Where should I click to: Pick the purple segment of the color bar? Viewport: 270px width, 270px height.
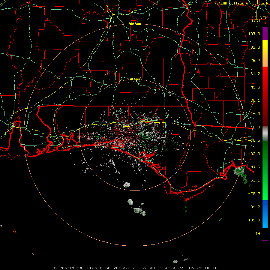[265, 34]
